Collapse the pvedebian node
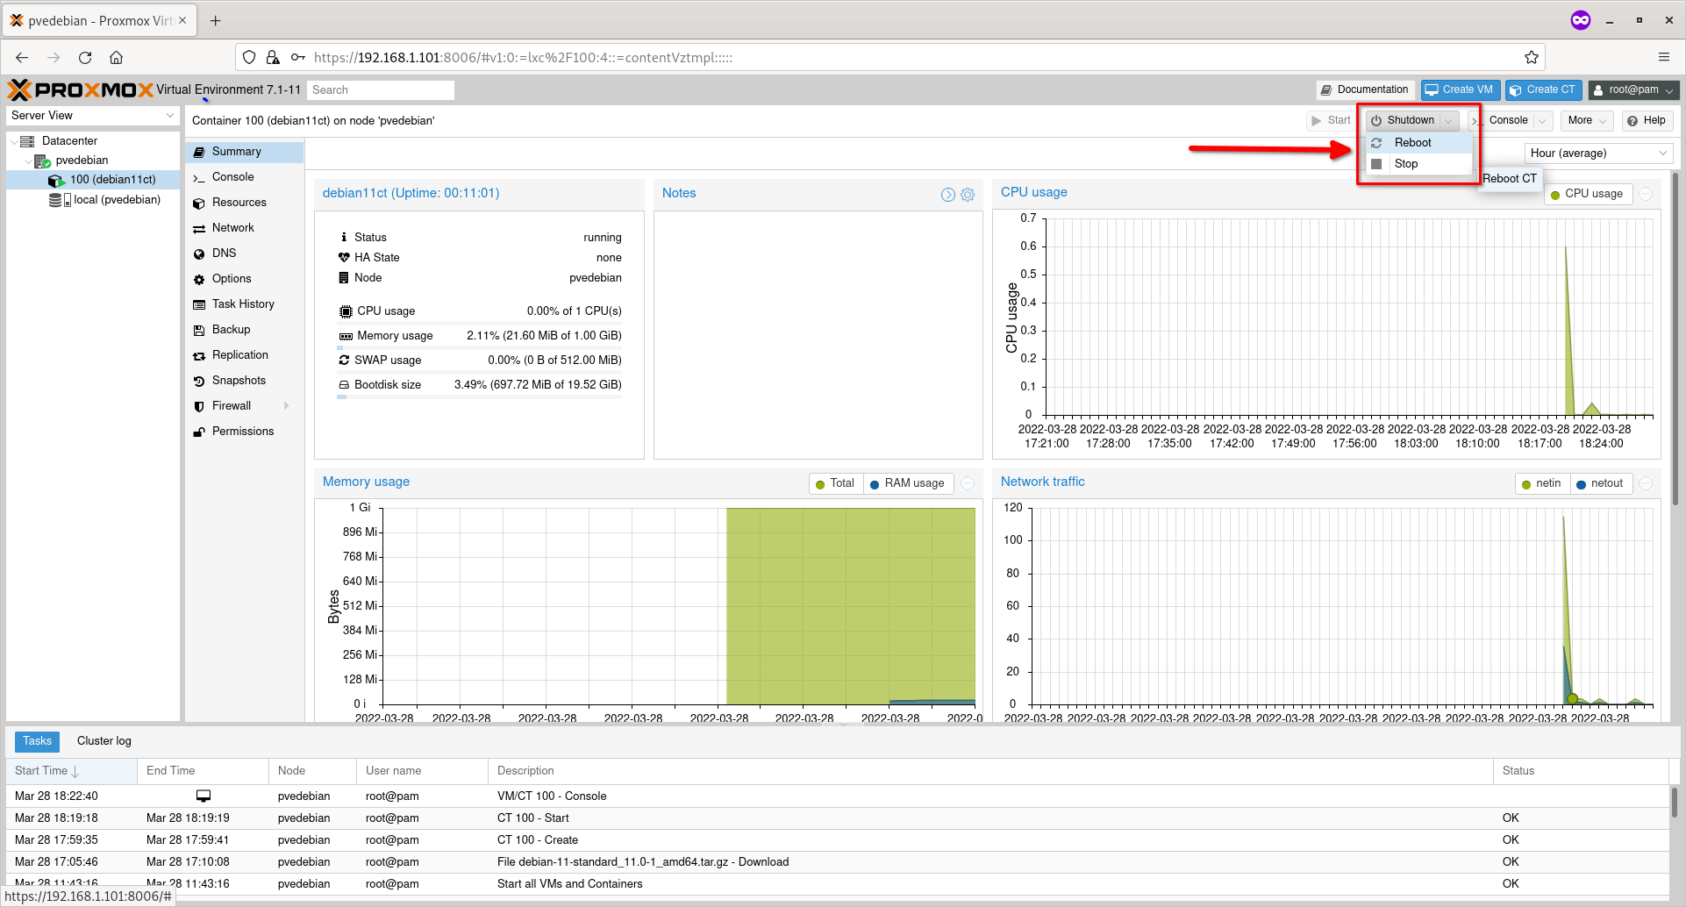The height and width of the screenshot is (907, 1686). [x=27, y=161]
